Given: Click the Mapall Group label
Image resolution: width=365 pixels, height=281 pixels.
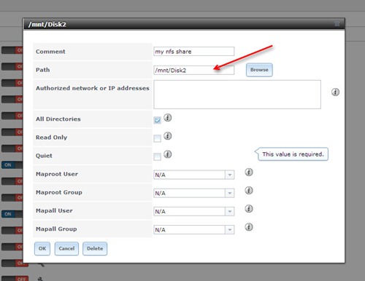Looking at the screenshot, I should (x=56, y=229).
